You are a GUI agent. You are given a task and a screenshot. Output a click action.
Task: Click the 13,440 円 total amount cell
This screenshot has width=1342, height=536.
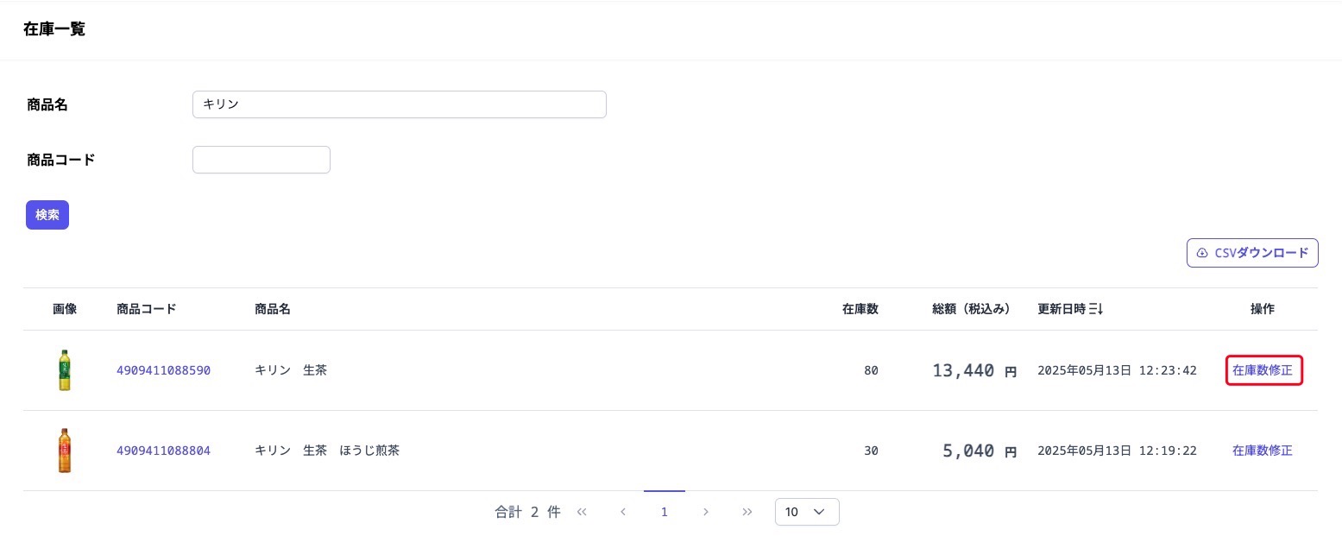(x=973, y=371)
